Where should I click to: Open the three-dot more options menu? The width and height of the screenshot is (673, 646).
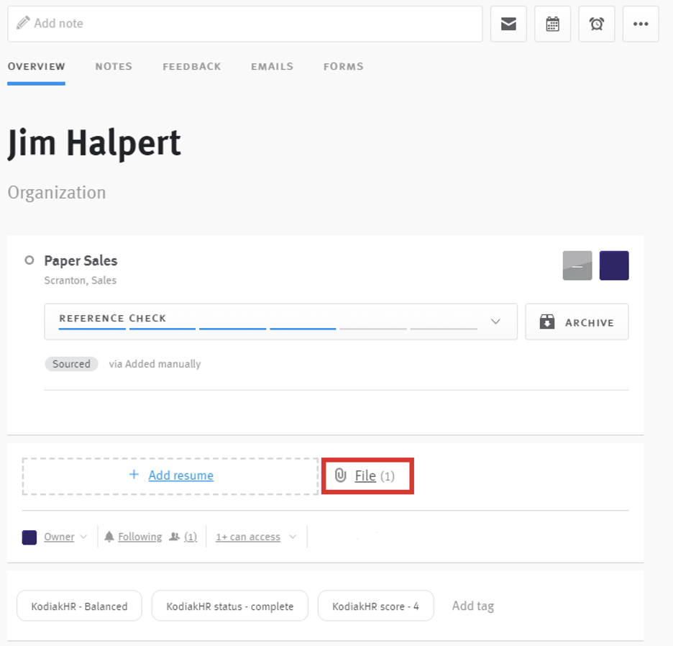pos(641,24)
